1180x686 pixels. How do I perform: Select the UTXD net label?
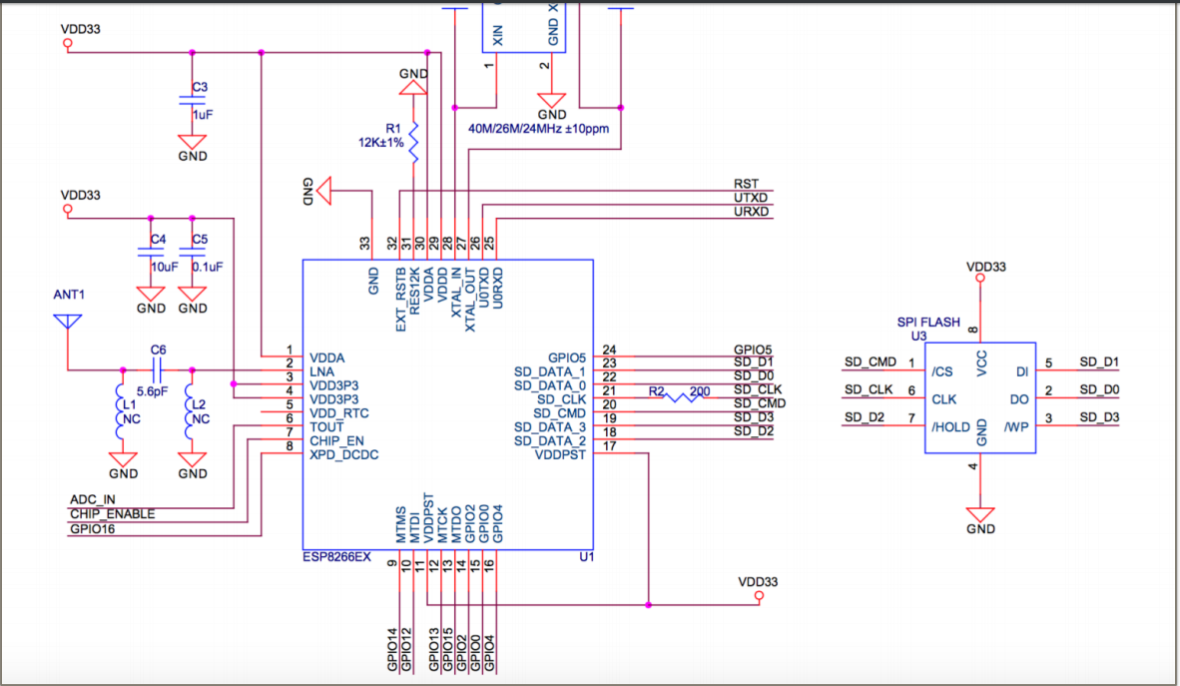coord(750,199)
